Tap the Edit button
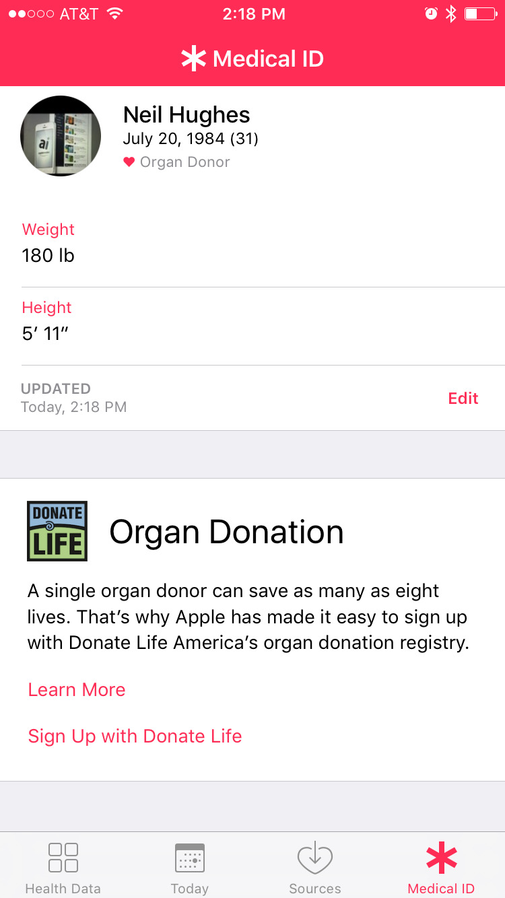 [x=463, y=398]
